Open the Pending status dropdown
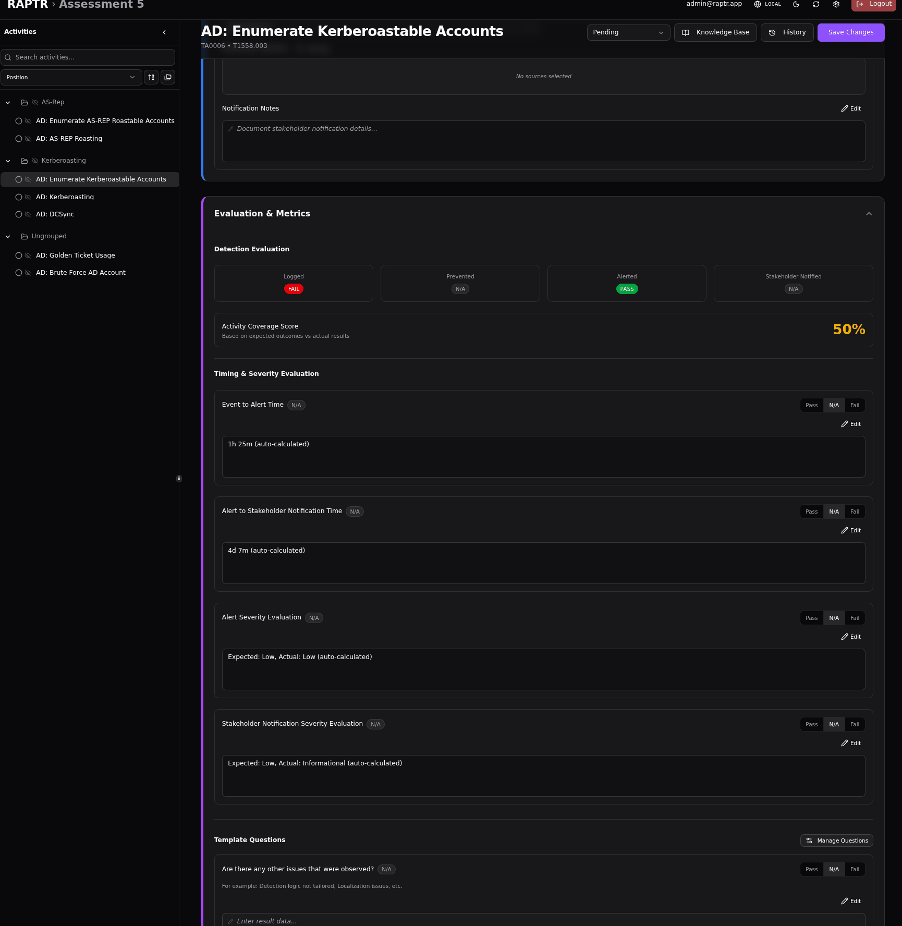The width and height of the screenshot is (902, 926). [x=628, y=32]
